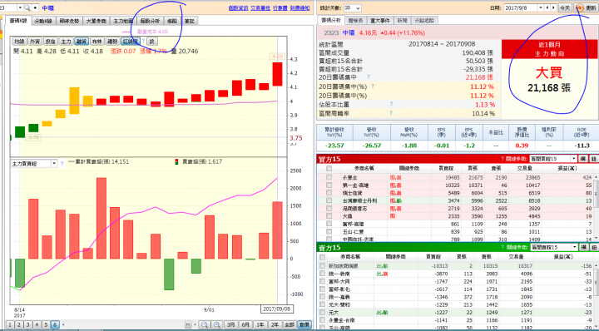Screen dimensions: 599x331
Task: Check the box for 統一-敦南 row
Action: pos(323,274)
